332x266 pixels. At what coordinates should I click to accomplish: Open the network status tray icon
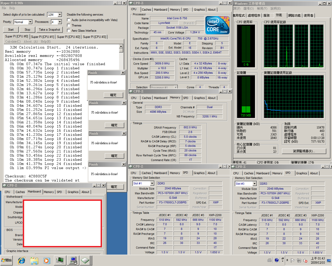299,260
